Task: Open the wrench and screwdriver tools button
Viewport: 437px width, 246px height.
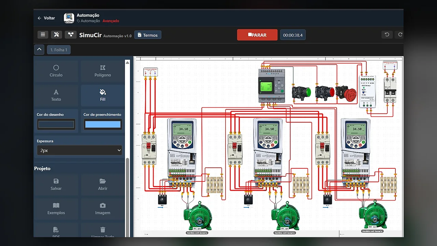Action: [57, 35]
